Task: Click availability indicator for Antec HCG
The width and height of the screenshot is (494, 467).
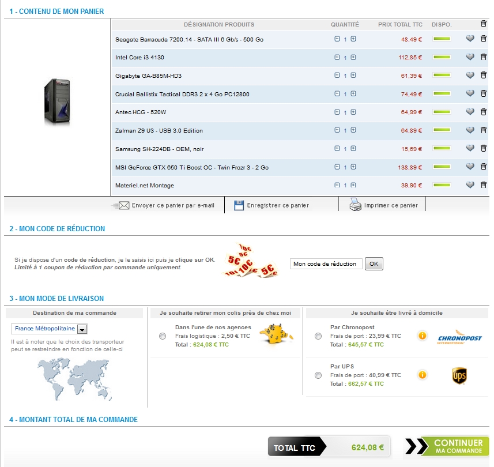Action: 442,112
